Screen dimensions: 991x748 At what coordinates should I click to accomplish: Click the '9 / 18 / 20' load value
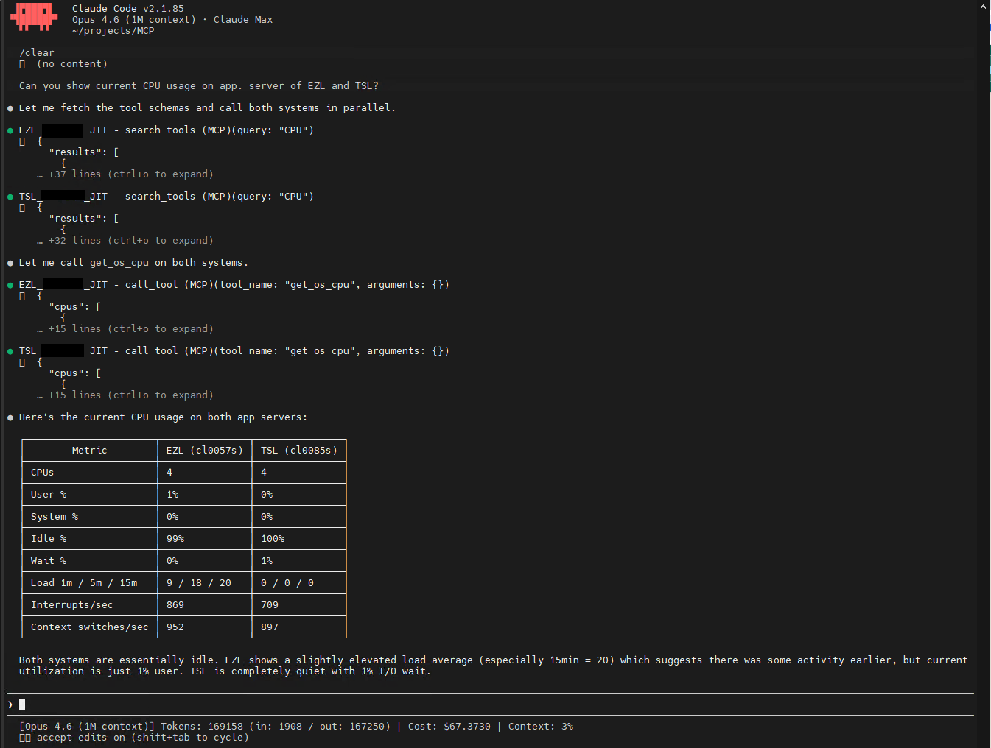tap(199, 583)
